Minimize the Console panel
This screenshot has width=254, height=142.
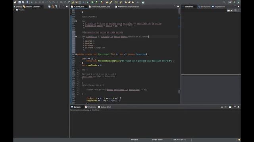point(235,107)
